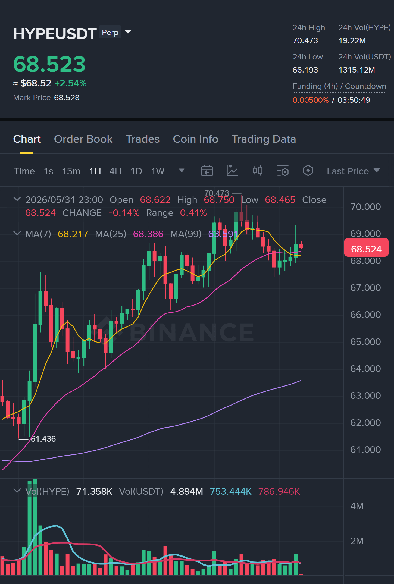Tap the 70.000 price axis label
Viewport: 394px width, 584px height.
coord(365,207)
